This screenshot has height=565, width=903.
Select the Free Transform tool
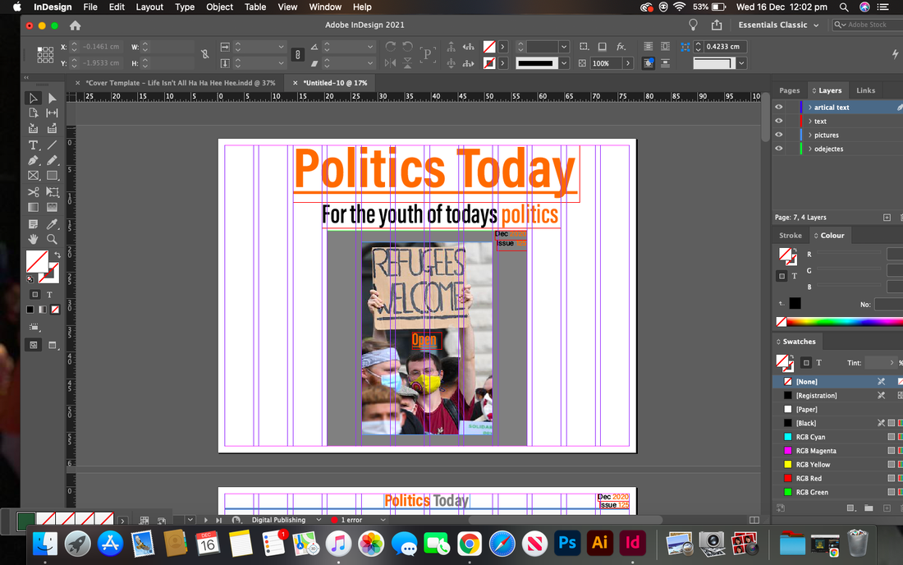pyautogui.click(x=52, y=192)
